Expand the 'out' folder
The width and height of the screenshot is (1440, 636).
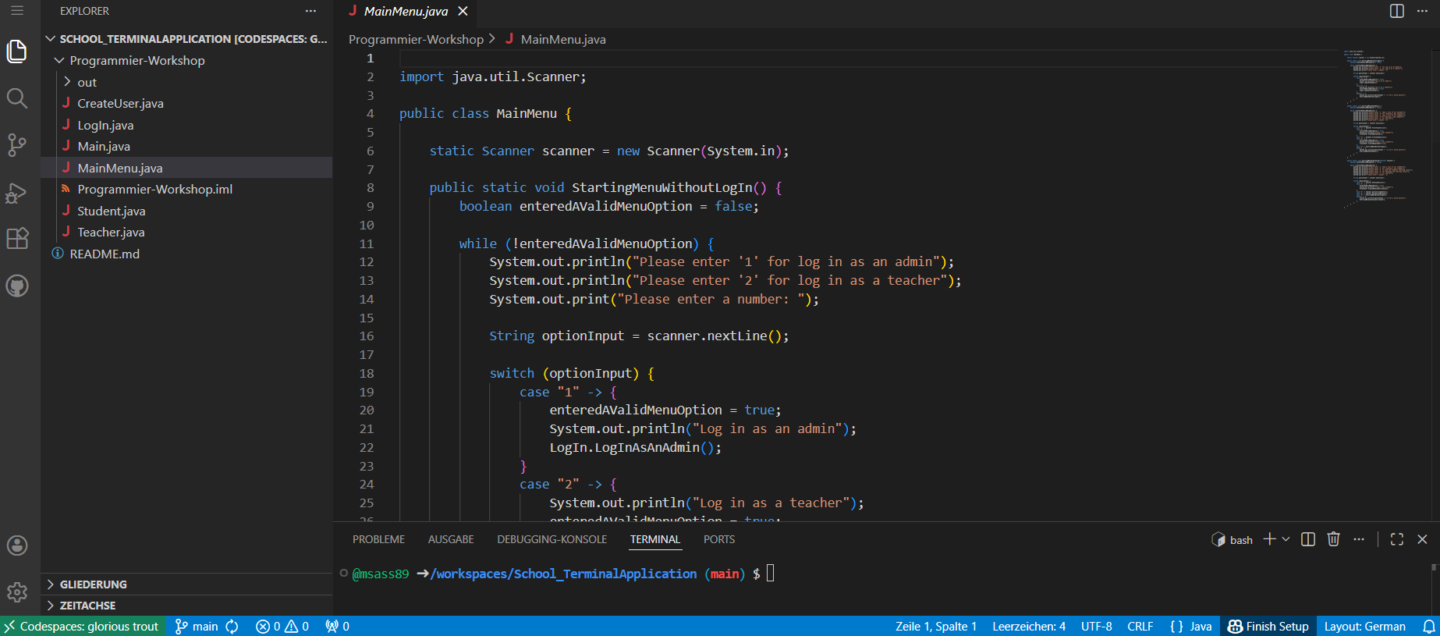coord(87,82)
